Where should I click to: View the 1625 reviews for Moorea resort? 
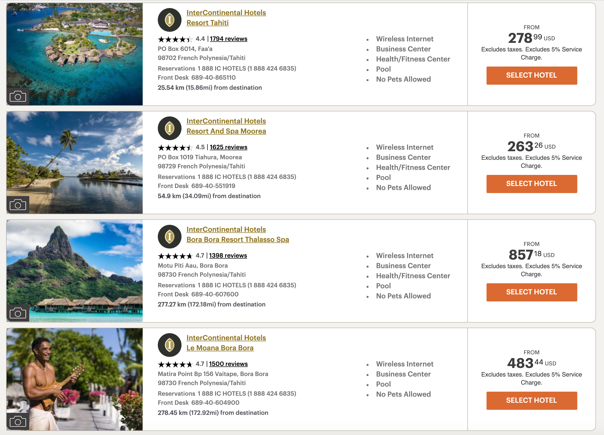pyautogui.click(x=228, y=147)
